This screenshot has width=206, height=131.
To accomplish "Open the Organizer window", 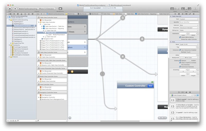I will click(195, 9).
